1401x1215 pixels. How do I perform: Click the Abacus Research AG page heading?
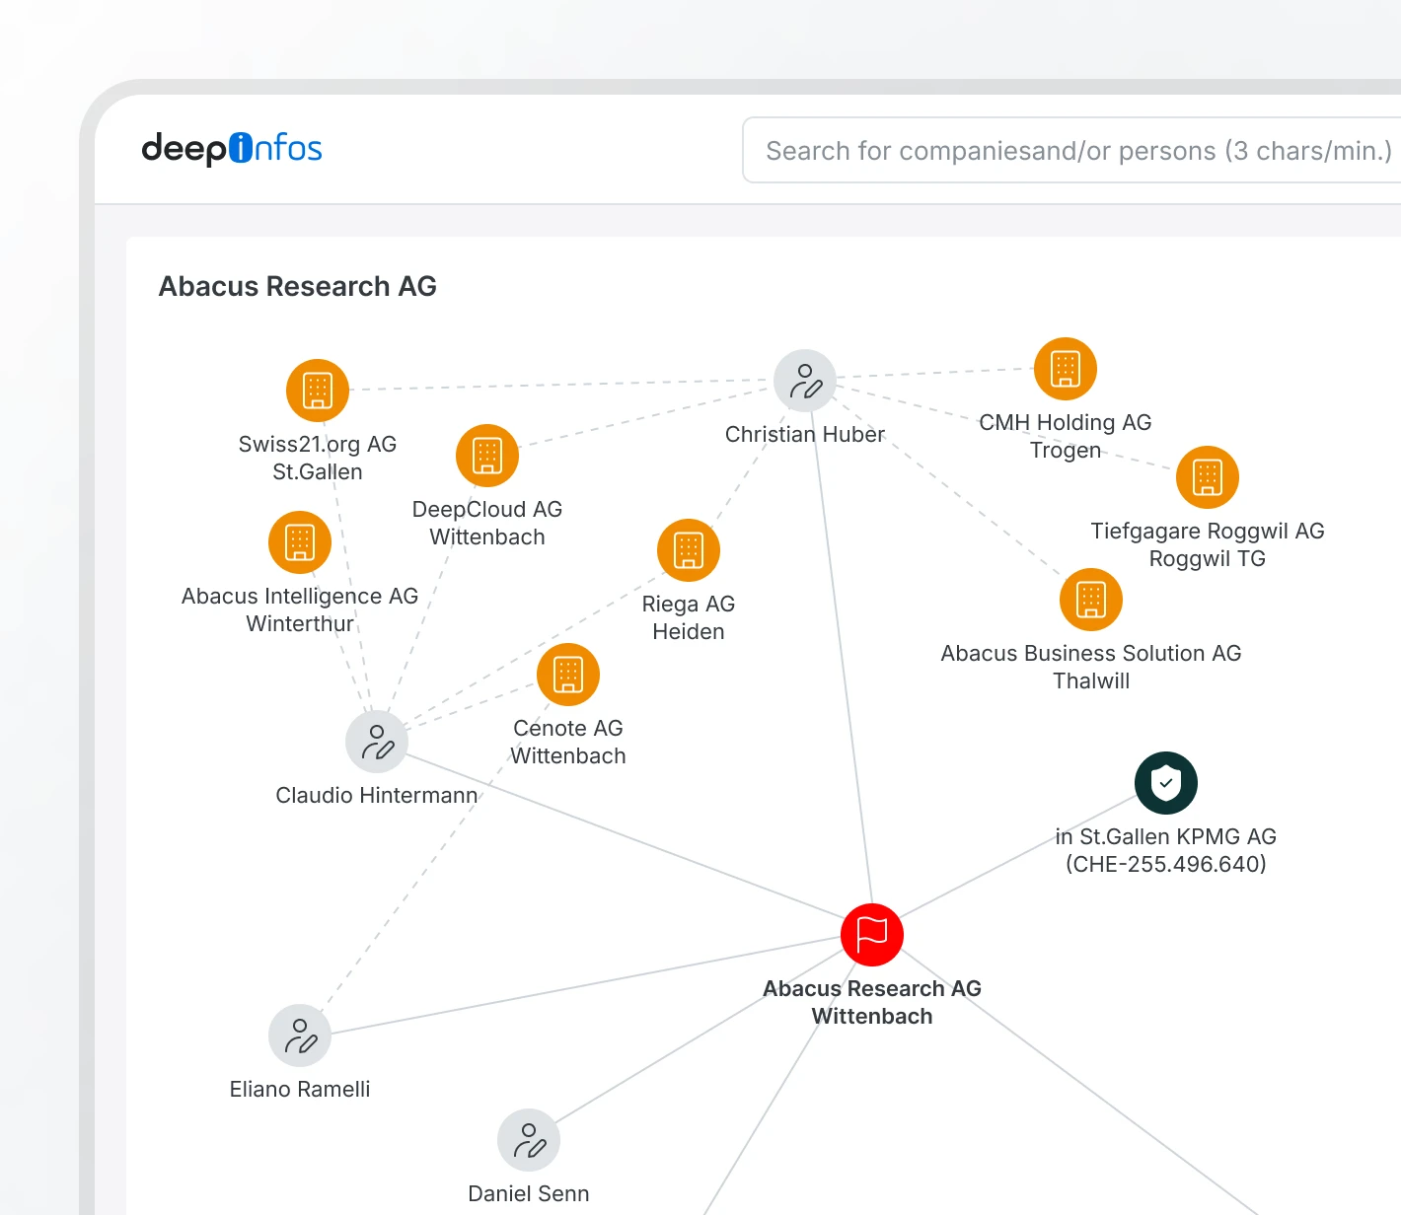(298, 286)
